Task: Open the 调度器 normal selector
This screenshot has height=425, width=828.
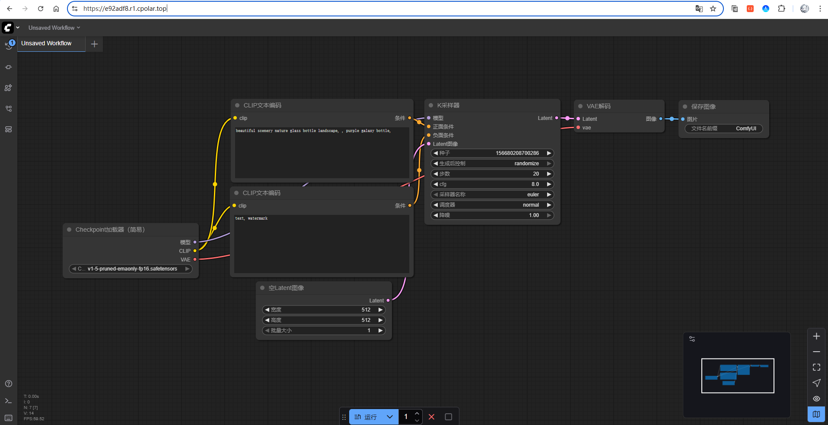Action: [493, 205]
